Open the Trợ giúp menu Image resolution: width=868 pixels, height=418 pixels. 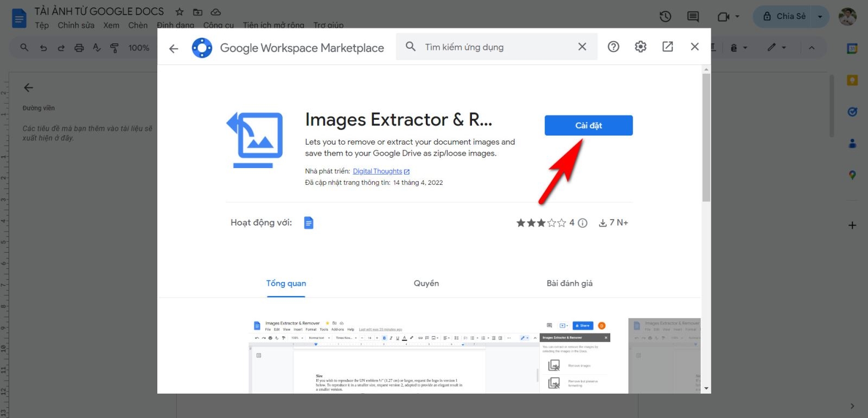point(328,25)
